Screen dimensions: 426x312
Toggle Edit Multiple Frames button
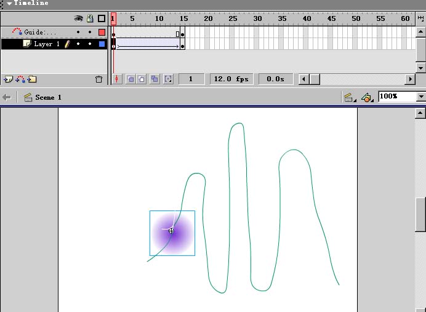[155, 79]
